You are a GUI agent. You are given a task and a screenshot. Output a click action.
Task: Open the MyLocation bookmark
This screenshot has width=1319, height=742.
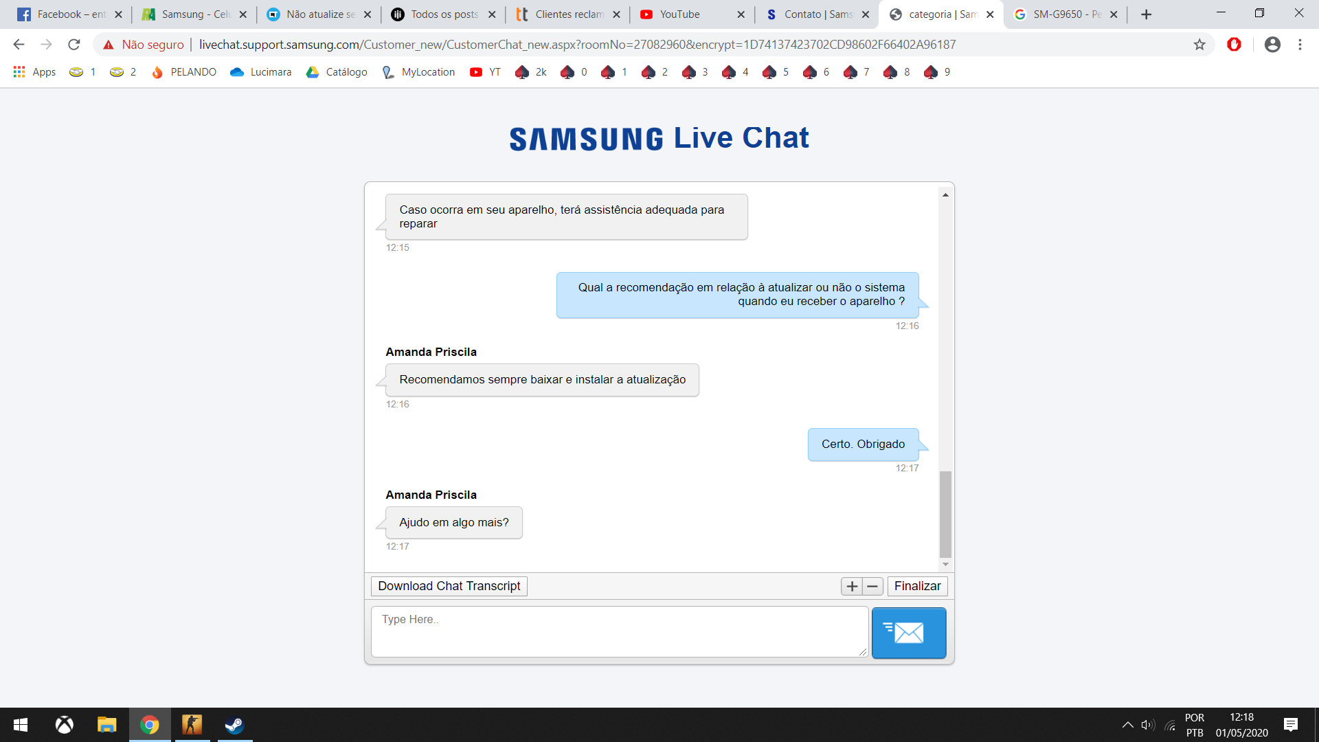[418, 72]
